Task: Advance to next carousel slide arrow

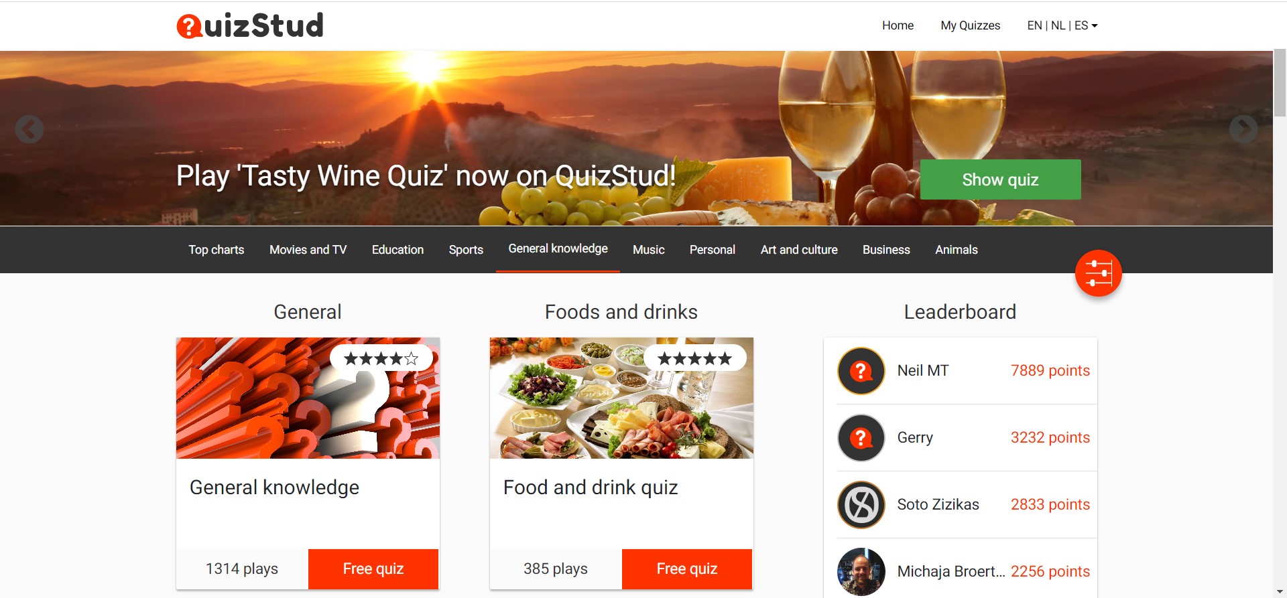Action: click(1243, 129)
